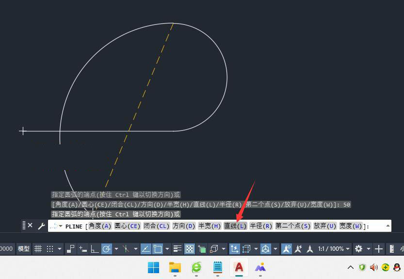404x279 pixels.
Task: Close the command line window
Action: click(x=30, y=225)
